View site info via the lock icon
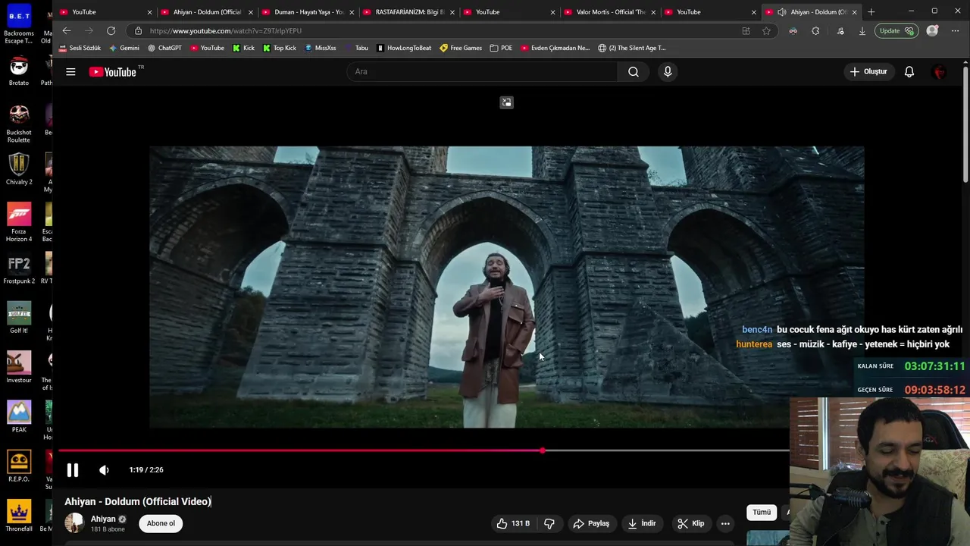The image size is (970, 546). 138,31
